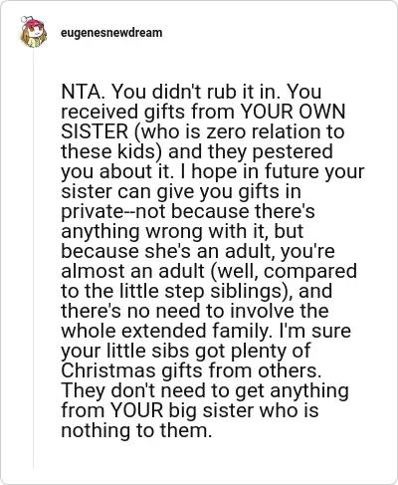
Task: Click the word 'NTA' starting the comment
Action: [x=82, y=92]
